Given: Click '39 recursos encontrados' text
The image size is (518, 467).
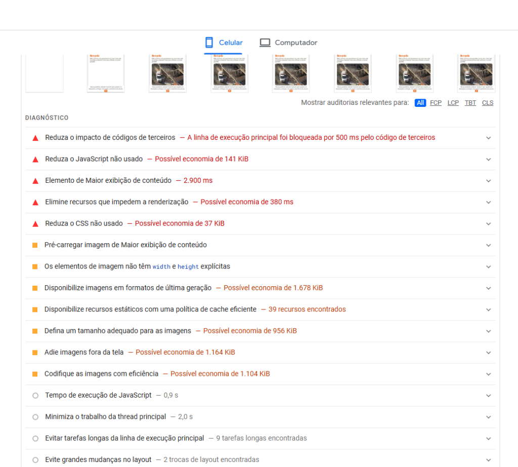Looking at the screenshot, I should 307,309.
